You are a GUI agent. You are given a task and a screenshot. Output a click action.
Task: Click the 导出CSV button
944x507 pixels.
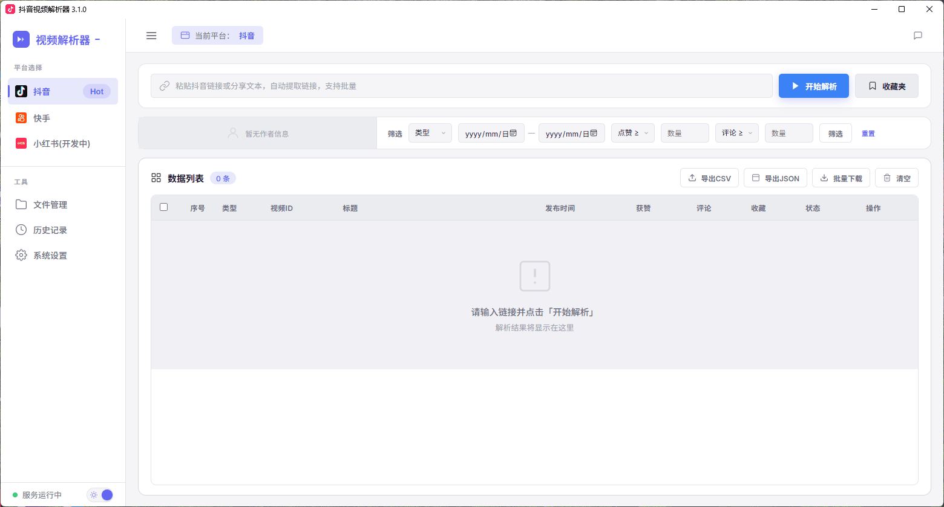pos(709,178)
